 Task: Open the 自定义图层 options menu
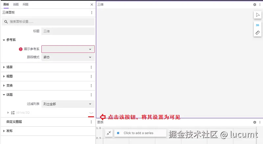tap(91, 122)
